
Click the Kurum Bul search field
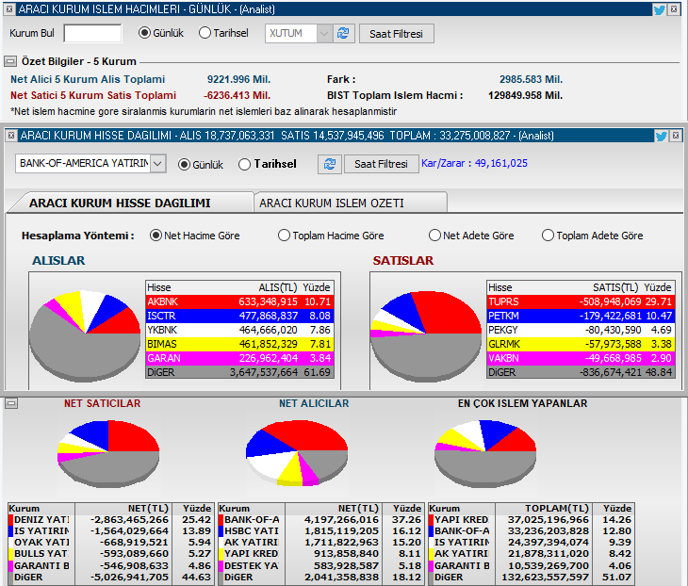92,33
